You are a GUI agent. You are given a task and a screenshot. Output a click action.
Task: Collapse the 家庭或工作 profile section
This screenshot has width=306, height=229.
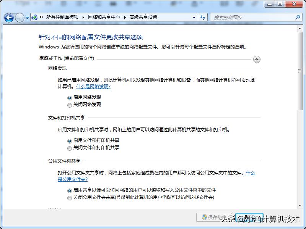point(257,60)
